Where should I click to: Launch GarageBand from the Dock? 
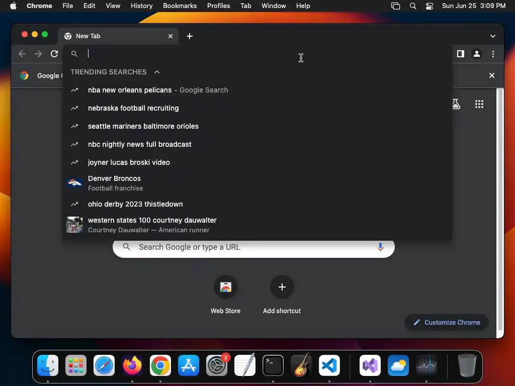pos(301,365)
